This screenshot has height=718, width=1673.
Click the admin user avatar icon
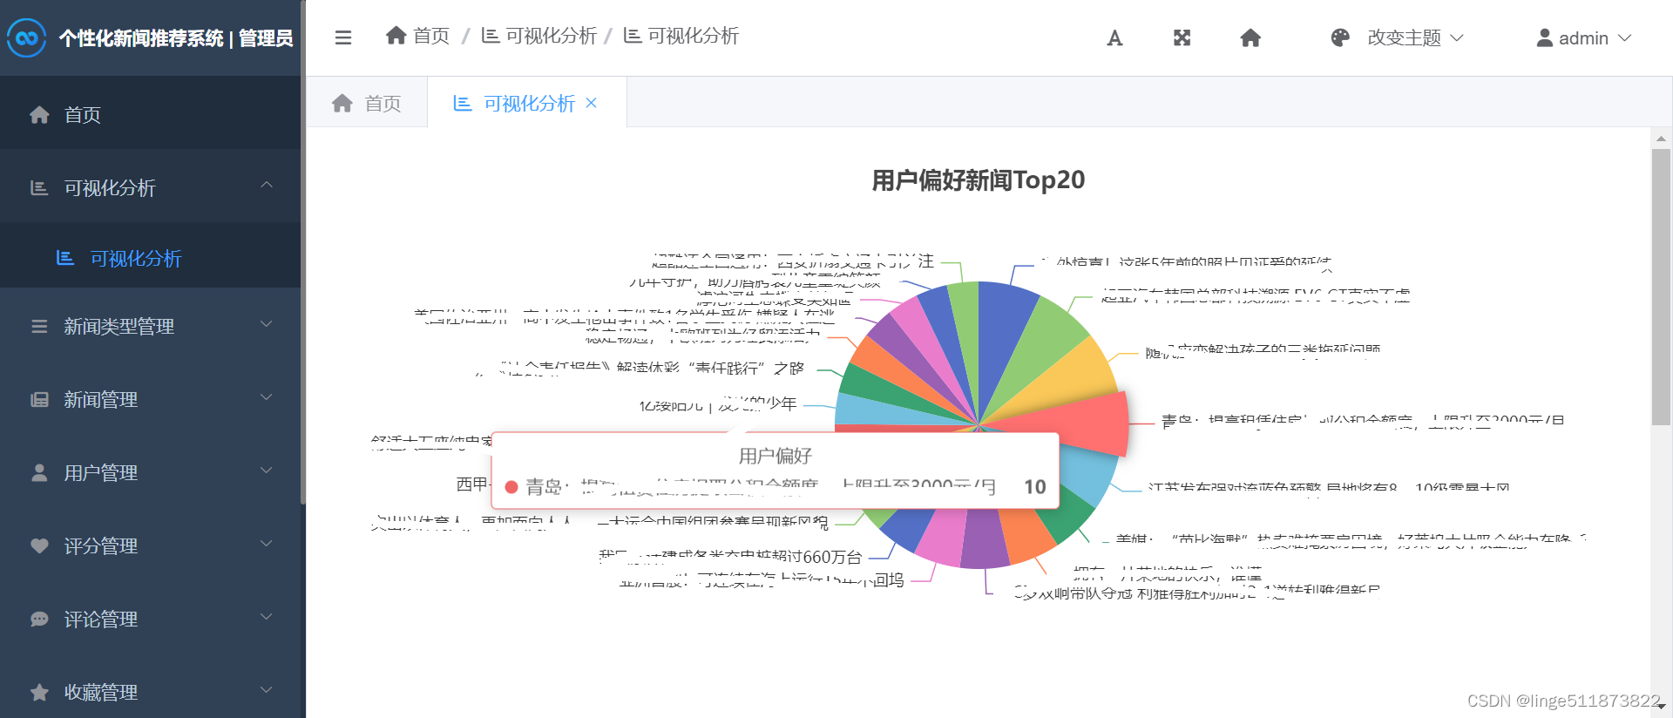click(1545, 37)
